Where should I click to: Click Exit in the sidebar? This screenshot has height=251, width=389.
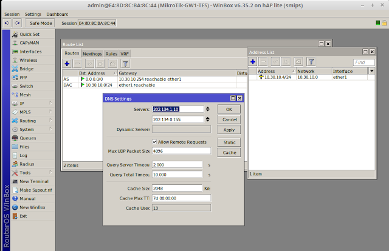click(x=23, y=216)
